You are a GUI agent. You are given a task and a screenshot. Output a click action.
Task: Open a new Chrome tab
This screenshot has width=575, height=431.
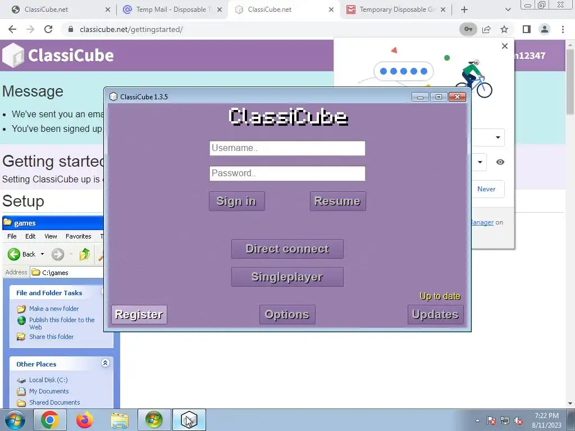pos(464,10)
